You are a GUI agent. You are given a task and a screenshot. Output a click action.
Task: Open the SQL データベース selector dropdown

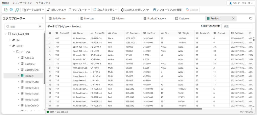point(241,3)
